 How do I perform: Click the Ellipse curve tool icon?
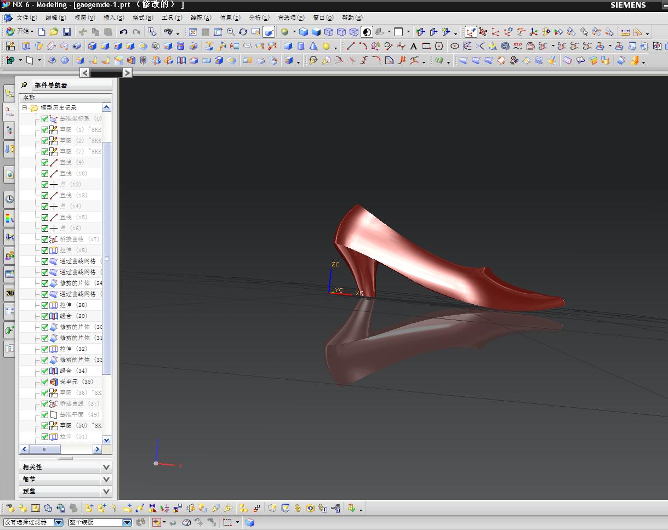tap(454, 46)
